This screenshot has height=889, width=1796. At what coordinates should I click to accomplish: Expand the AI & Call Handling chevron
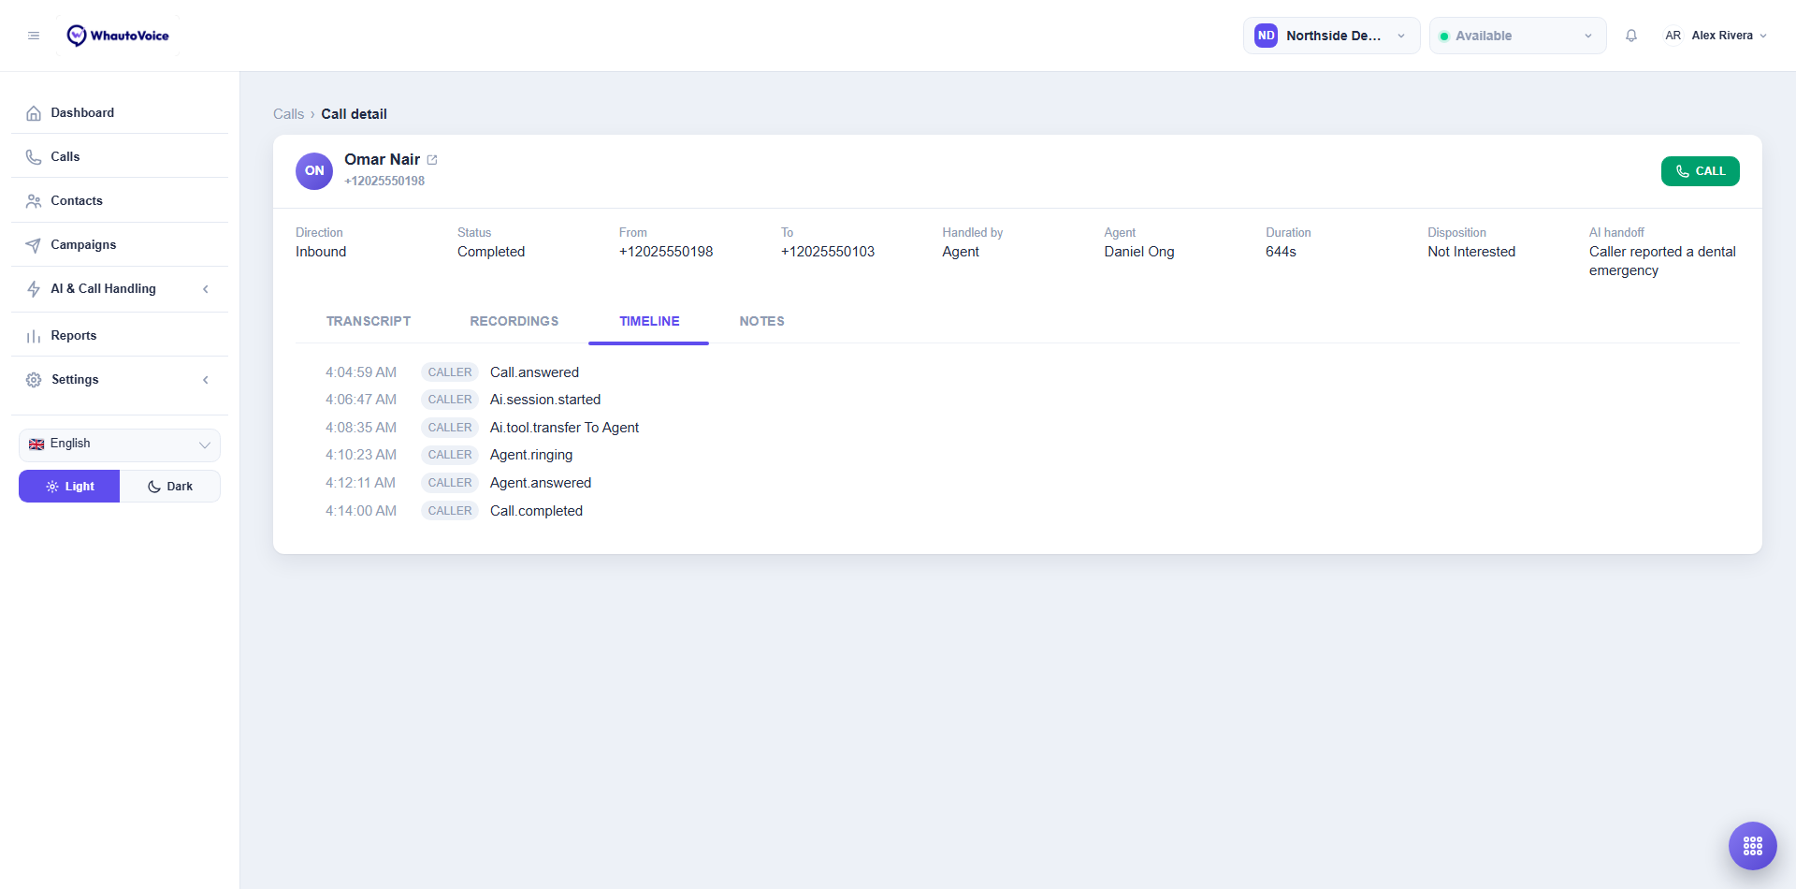click(x=206, y=289)
